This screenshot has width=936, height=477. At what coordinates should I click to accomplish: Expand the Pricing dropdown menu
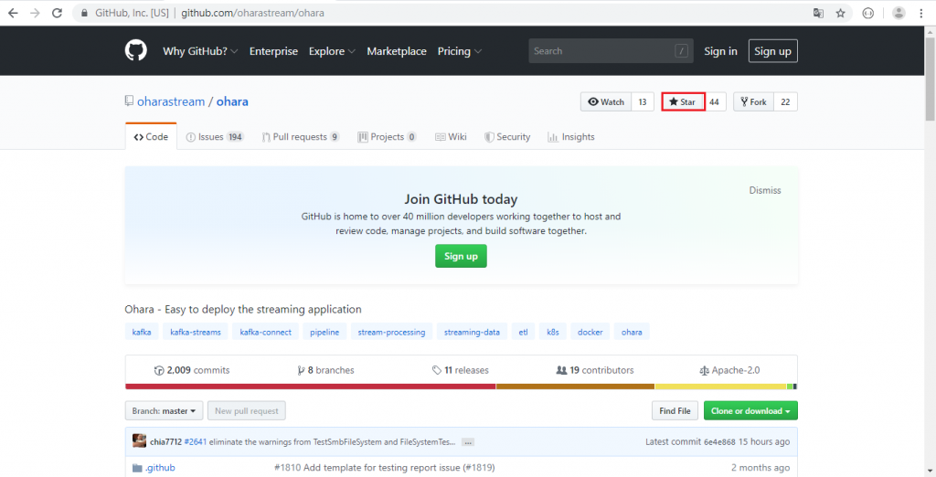[460, 51]
